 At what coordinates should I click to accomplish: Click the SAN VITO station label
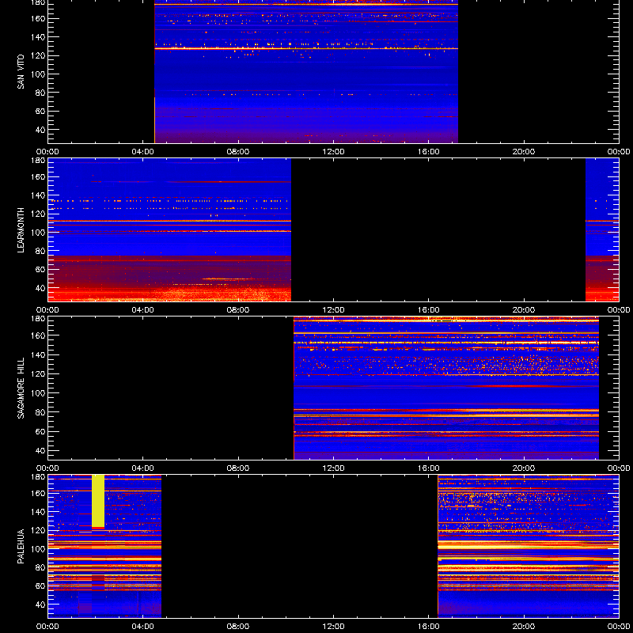(x=21, y=72)
